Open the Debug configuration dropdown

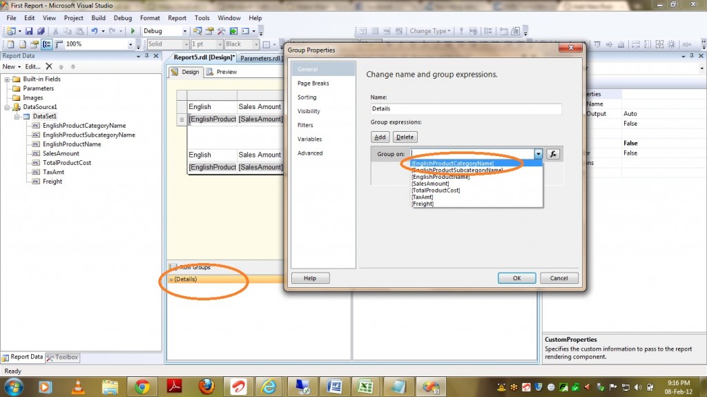click(184, 31)
